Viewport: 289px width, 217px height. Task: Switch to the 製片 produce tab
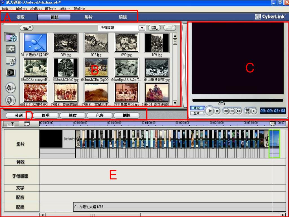coord(88,17)
